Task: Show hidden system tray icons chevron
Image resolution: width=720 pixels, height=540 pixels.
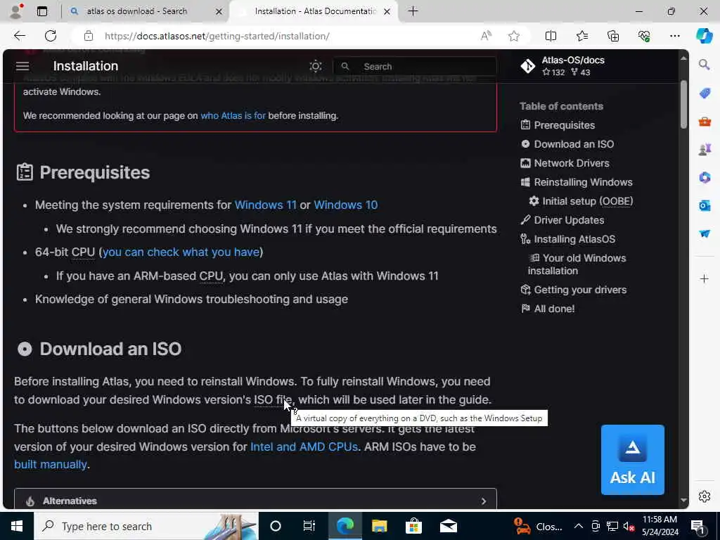Action: pyautogui.click(x=579, y=526)
